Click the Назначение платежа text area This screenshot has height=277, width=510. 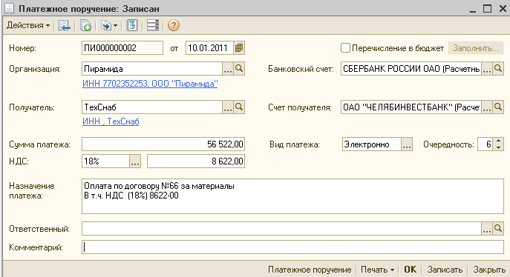(x=292, y=196)
